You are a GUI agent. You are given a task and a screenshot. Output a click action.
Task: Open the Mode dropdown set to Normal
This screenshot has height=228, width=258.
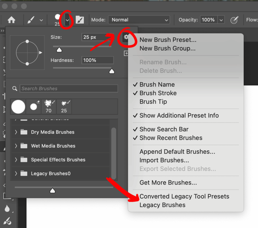click(x=139, y=20)
